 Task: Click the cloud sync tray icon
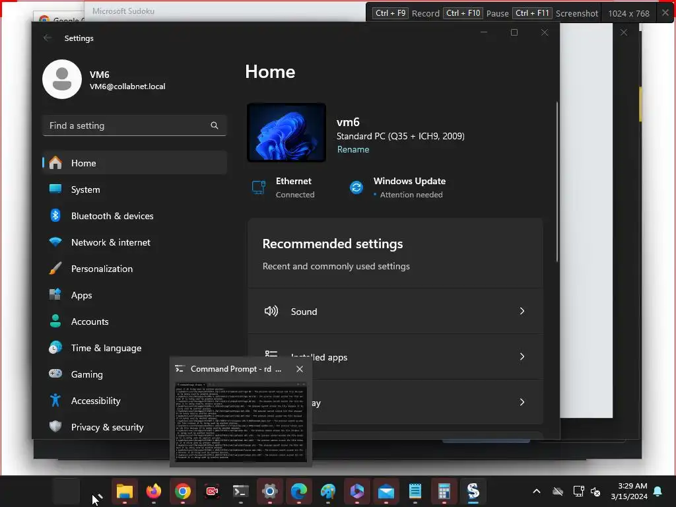(558, 491)
